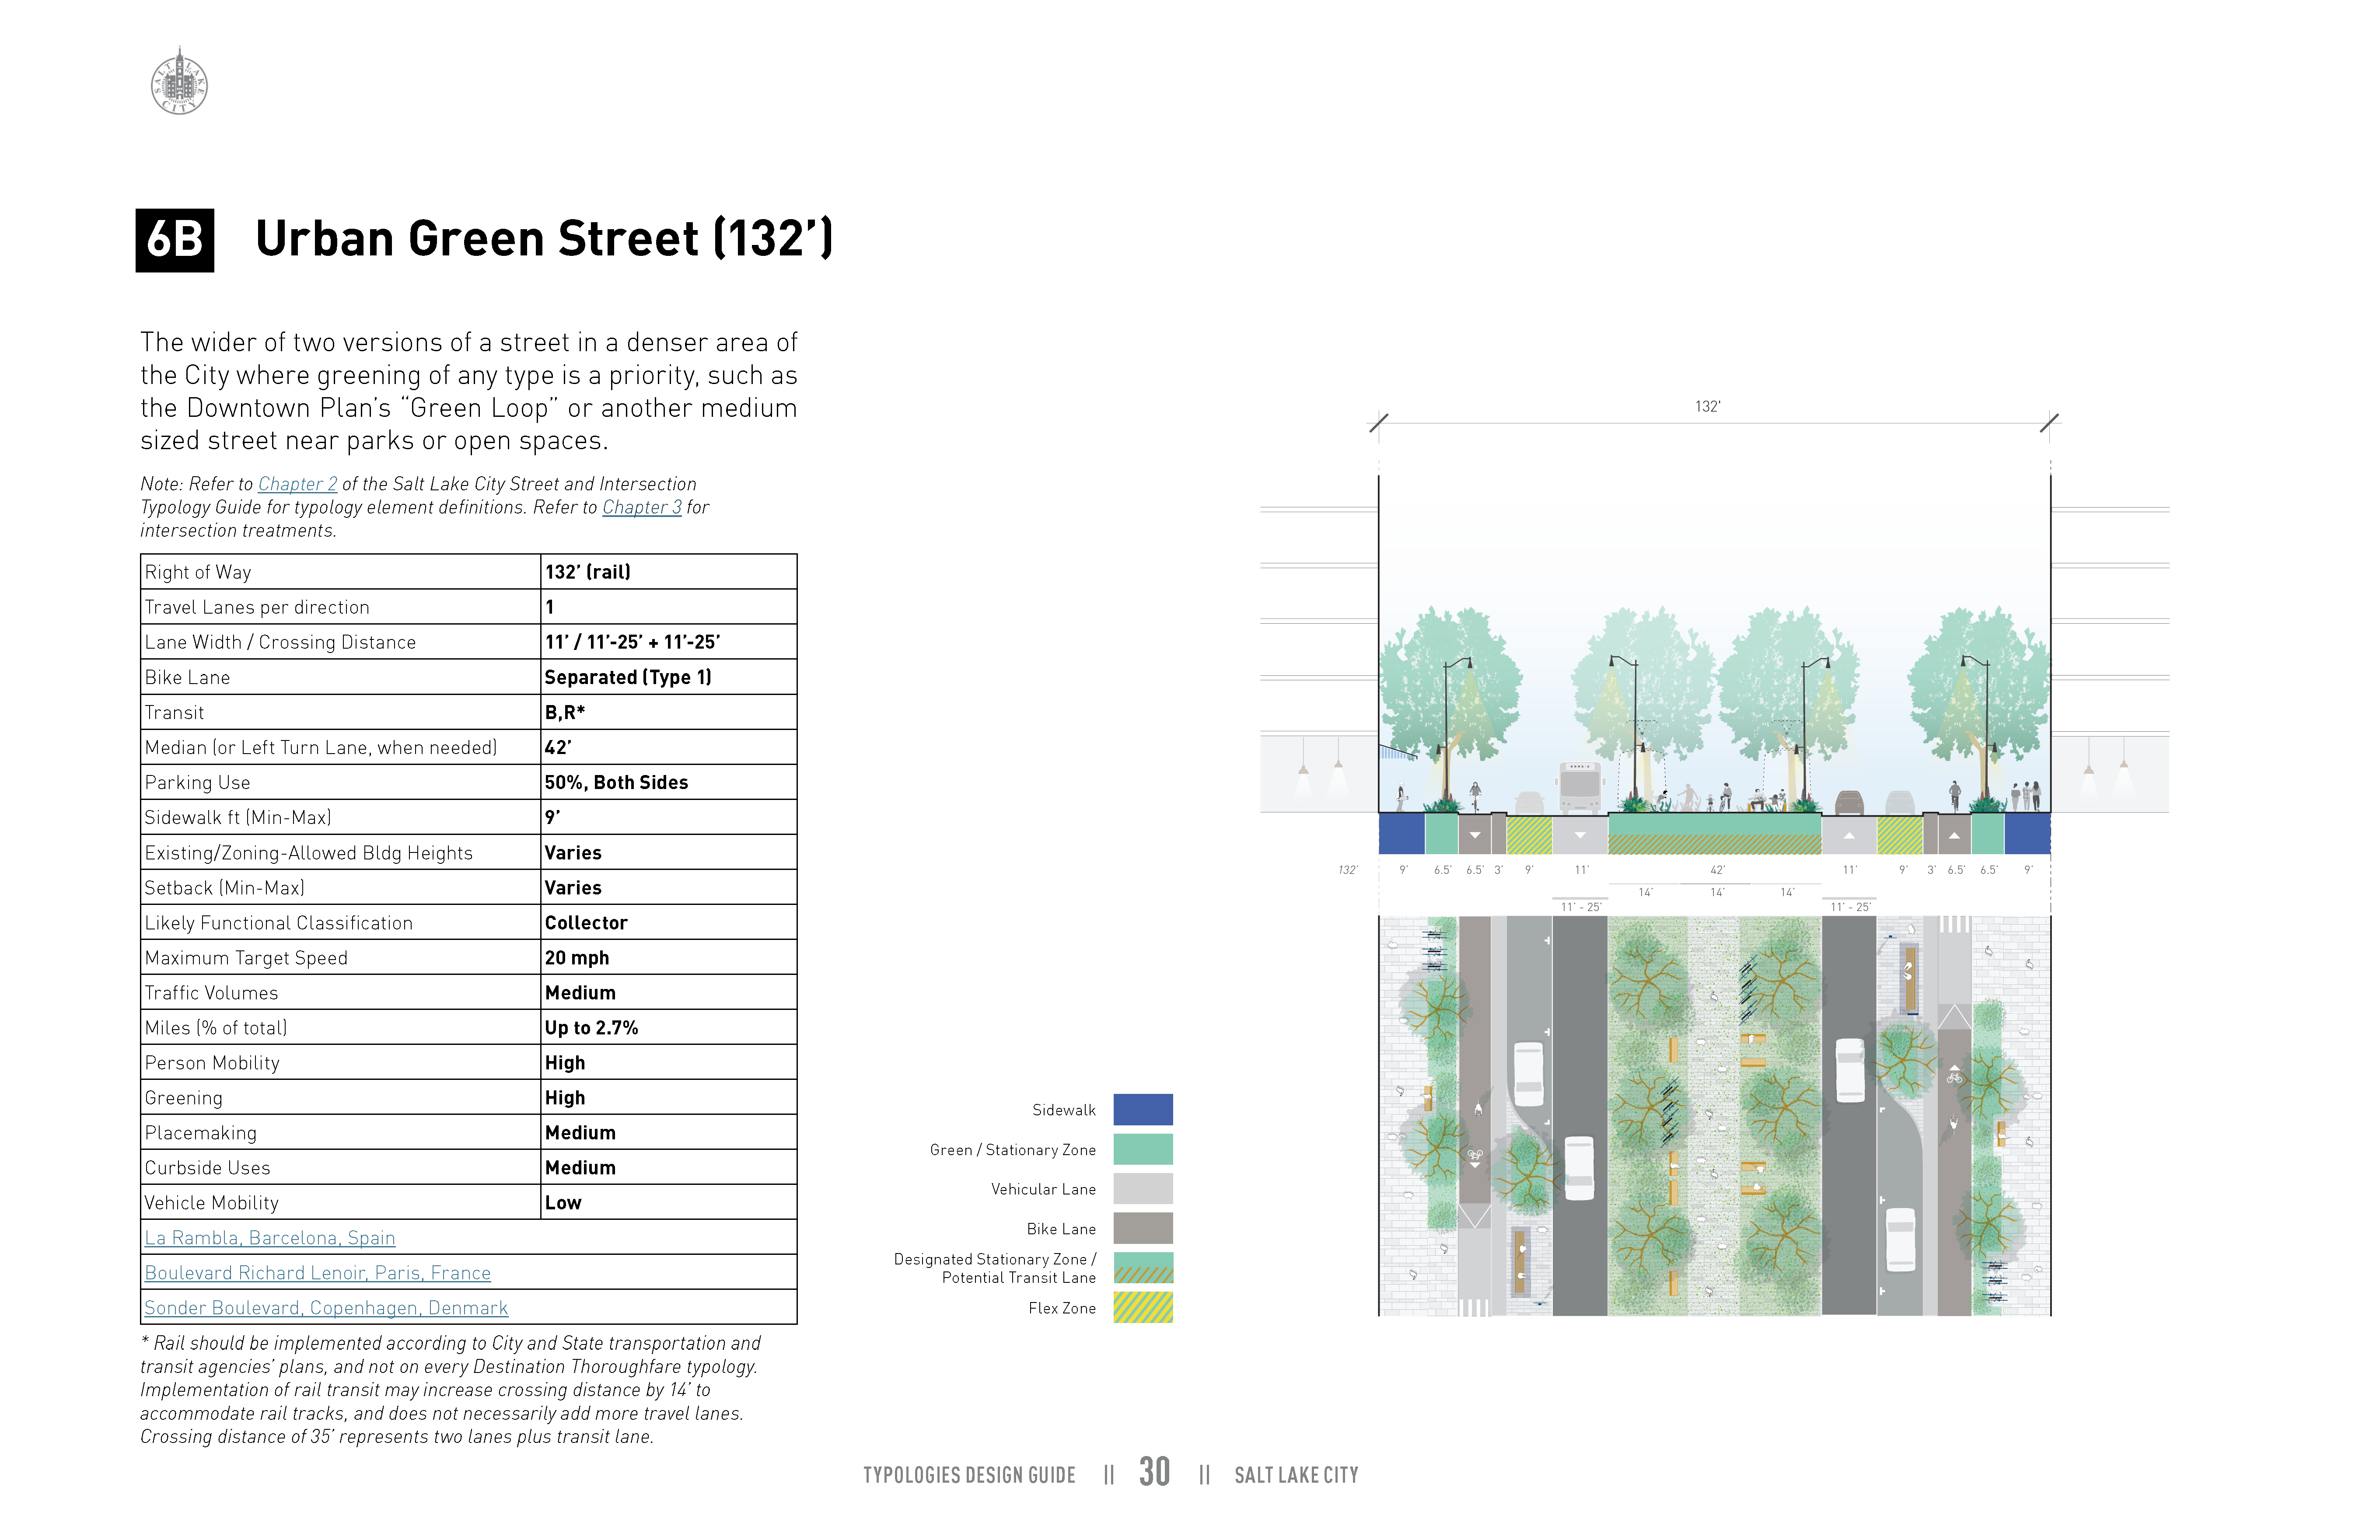Image resolution: width=2380 pixels, height=1540 pixels.
Task: Click 'Existing/Zoning-Allowed Bldg Heights' label
Action: [309, 853]
